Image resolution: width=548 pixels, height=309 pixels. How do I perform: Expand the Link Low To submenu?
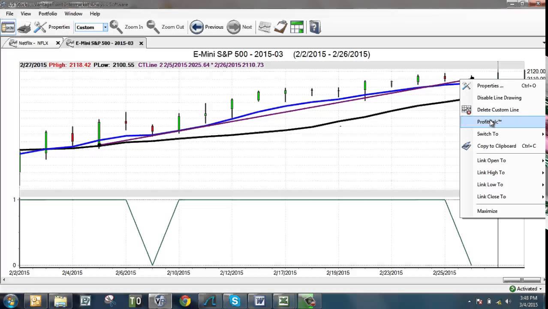[x=503, y=185]
